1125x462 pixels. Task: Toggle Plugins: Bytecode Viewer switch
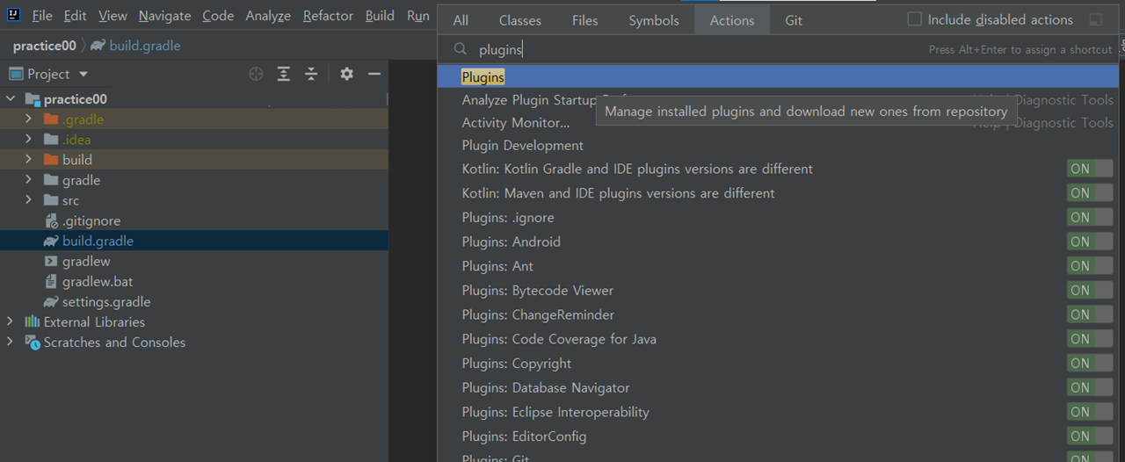click(x=1090, y=291)
